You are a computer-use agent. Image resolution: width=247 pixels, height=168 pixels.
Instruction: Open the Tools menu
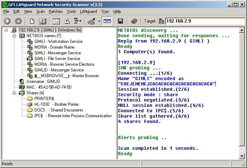pos(71,12)
